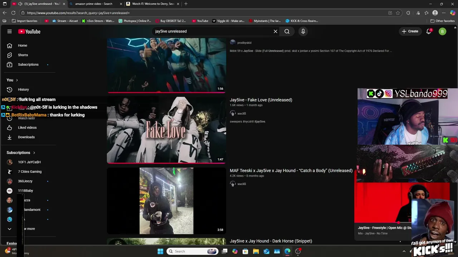Open browser Extensions puzzle icon

(x=408, y=13)
